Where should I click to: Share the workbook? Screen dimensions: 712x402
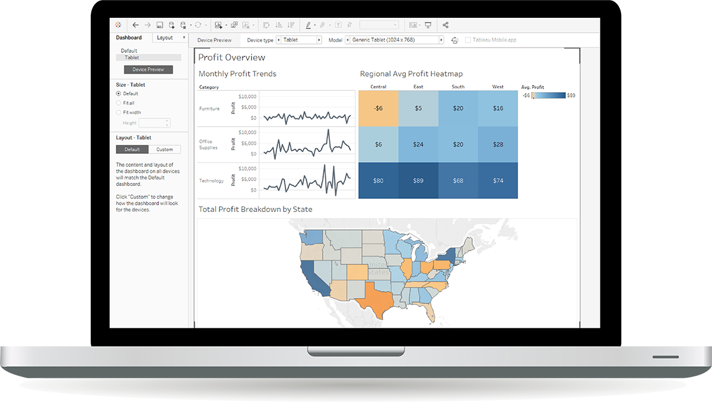445,25
